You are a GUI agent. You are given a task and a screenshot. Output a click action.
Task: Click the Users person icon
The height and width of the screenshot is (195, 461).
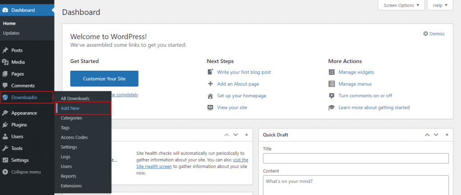tap(5, 136)
